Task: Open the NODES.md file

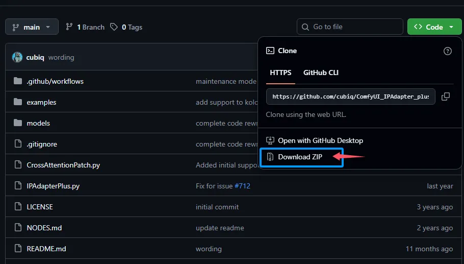Action: click(44, 228)
